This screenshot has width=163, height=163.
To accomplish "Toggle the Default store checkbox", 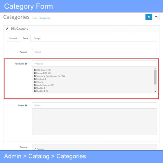I will click(x=35, y=149).
